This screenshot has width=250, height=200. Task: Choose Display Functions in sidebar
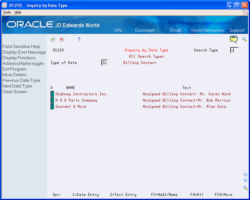point(19,58)
